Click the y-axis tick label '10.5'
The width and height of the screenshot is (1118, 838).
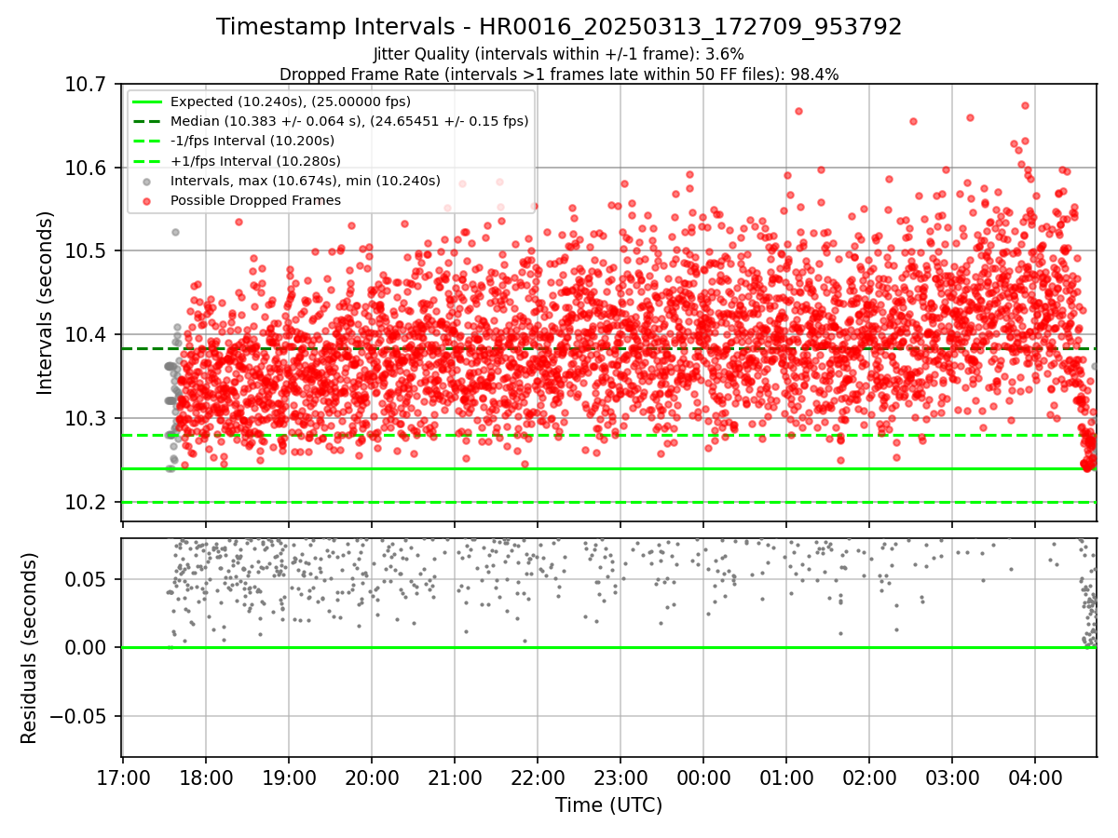click(85, 251)
